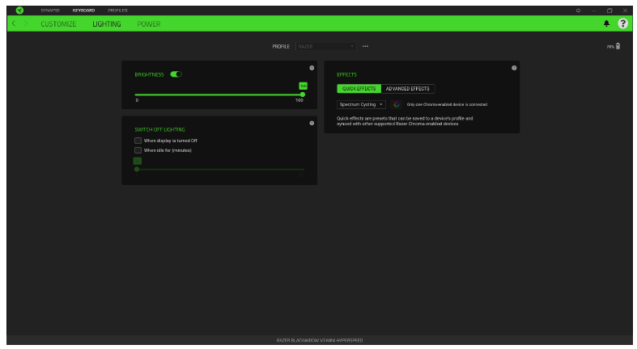Click the Effects heading
Viewport: 637px width, 349px height.
tap(346, 74)
